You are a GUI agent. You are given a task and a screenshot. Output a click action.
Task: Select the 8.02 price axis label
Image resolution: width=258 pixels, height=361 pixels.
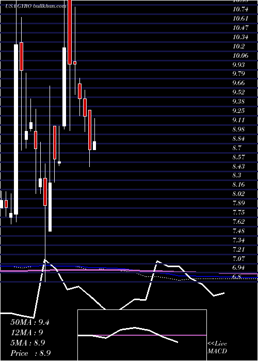point(238,194)
